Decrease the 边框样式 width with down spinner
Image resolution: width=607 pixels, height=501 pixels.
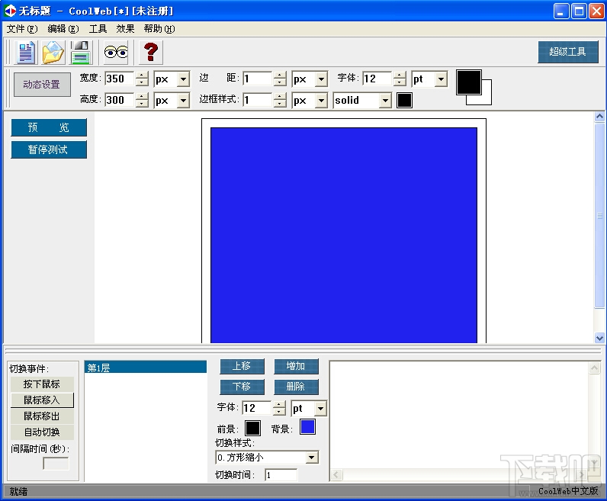[280, 104]
